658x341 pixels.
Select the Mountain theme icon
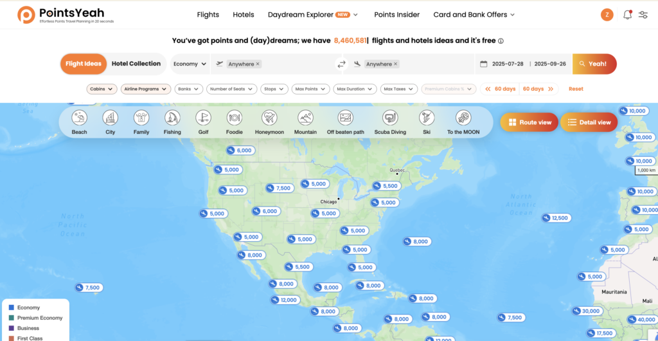pyautogui.click(x=305, y=118)
